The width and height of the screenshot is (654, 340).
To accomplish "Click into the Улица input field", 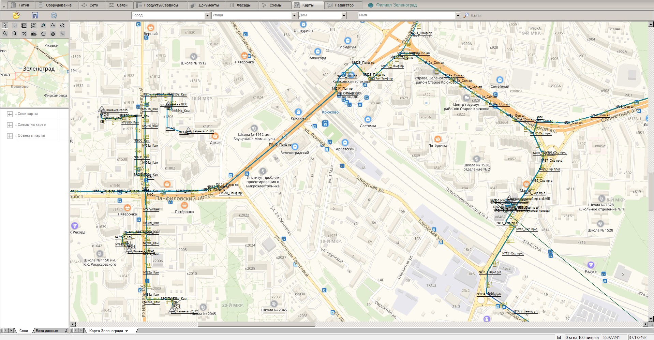I will pyautogui.click(x=252, y=15).
